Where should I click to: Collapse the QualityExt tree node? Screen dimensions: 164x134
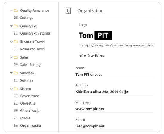coord(11,26)
